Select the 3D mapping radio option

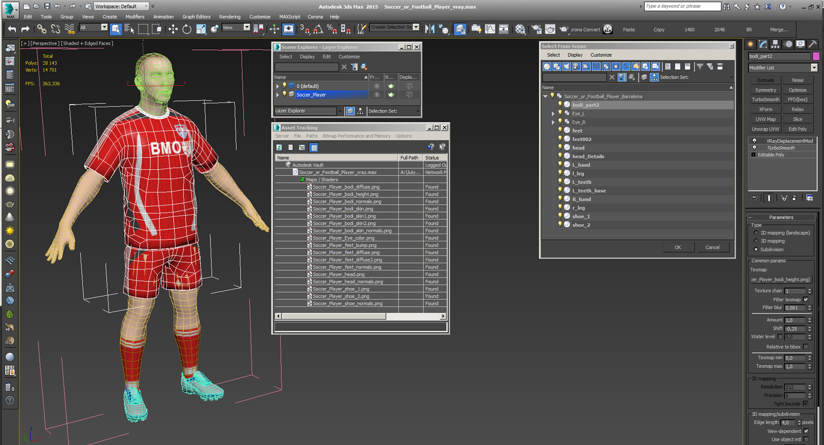[756, 241]
